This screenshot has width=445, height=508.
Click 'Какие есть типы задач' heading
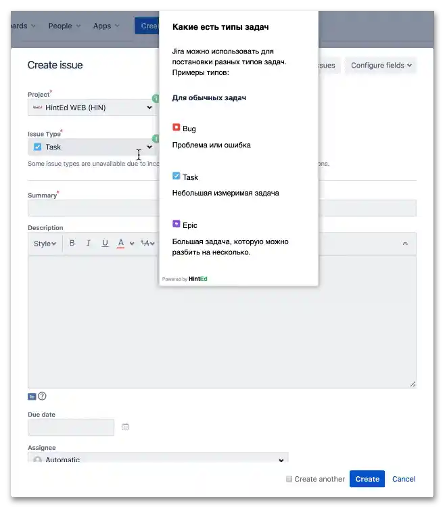pos(220,27)
